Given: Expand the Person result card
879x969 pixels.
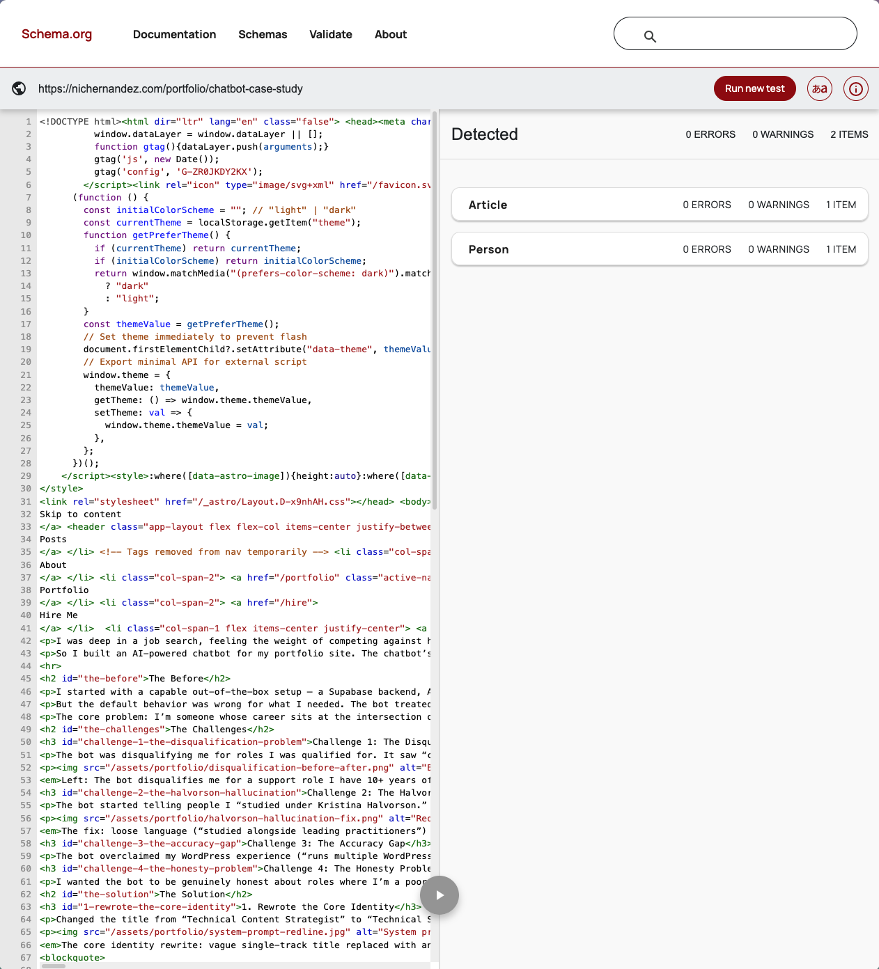Looking at the screenshot, I should coord(660,249).
